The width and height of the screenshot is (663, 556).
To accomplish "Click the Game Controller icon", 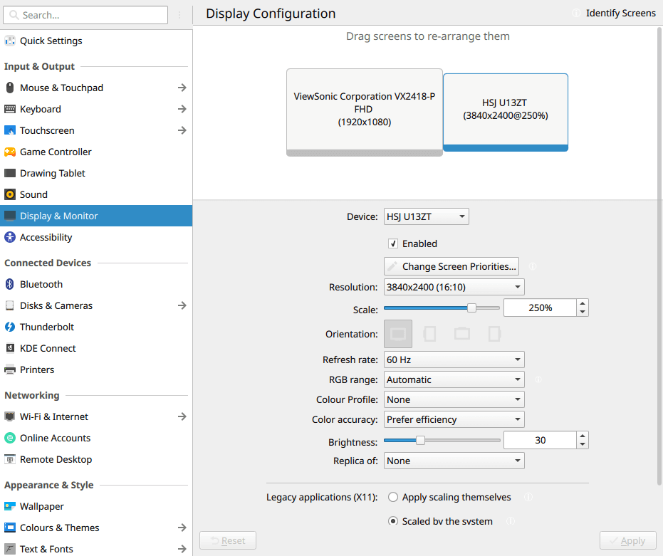I will (x=10, y=152).
